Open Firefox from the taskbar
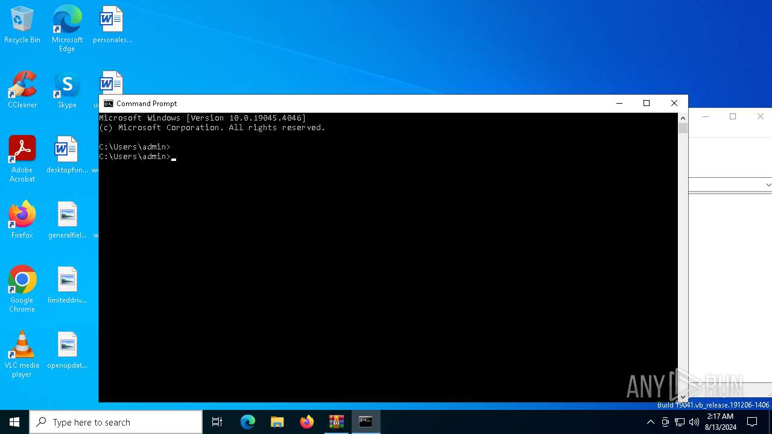 click(307, 422)
